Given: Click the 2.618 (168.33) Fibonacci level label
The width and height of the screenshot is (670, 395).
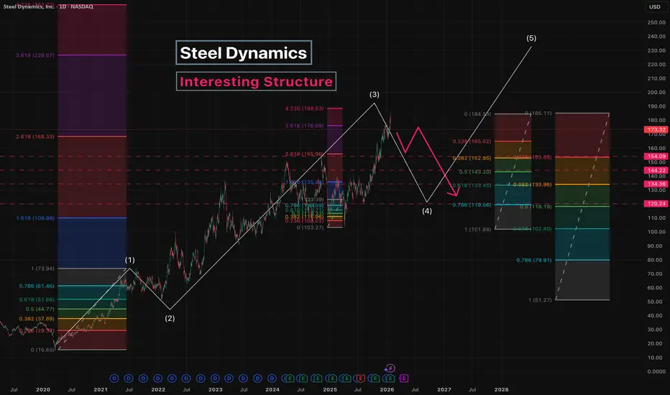Looking at the screenshot, I should 35,136.
